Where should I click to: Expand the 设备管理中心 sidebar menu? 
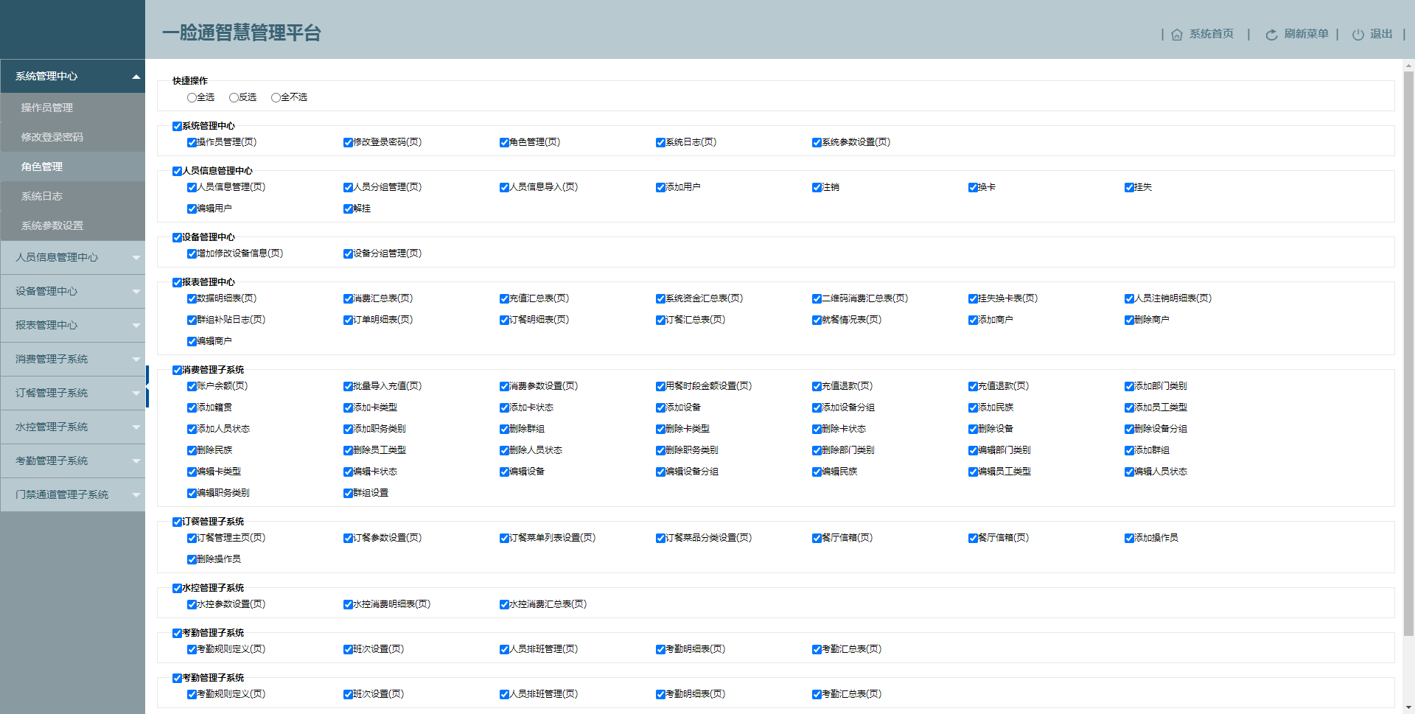coord(72,291)
